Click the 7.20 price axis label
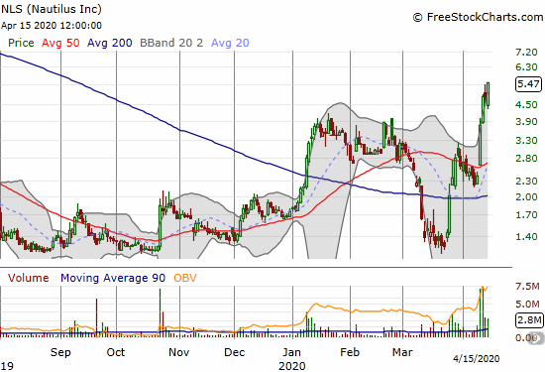 coord(526,53)
